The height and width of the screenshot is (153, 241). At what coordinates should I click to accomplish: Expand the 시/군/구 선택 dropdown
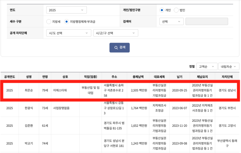116,33
